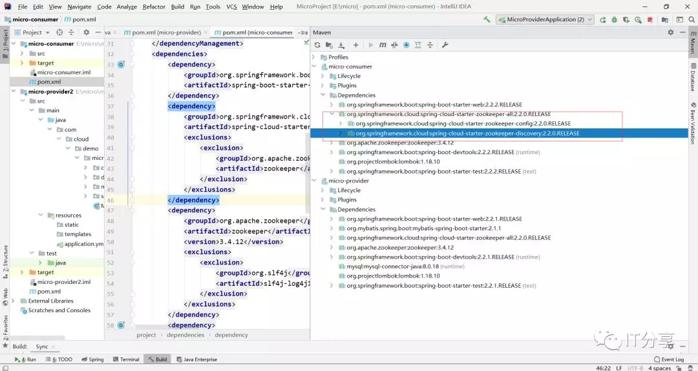Click the Profiler run icon
Viewport: 698px width, 371px height.
click(x=638, y=19)
